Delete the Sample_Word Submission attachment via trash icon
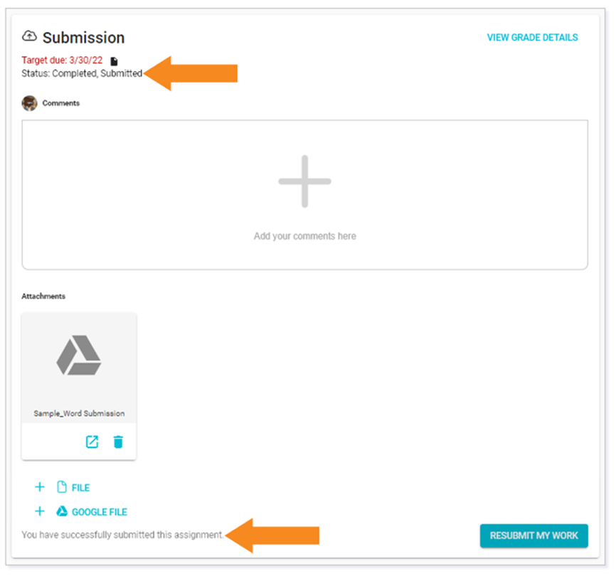The image size is (616, 576). 119,442
